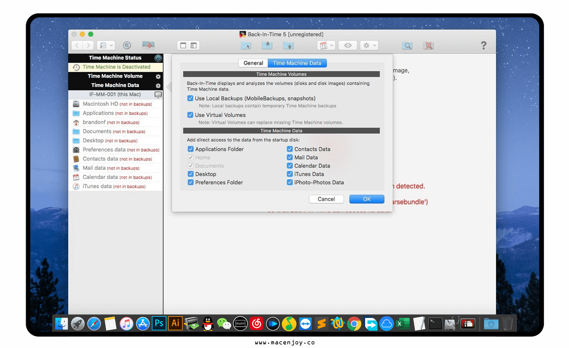This screenshot has height=348, width=569.
Task: Click the down-arrow folder toolbar icon
Action: pos(288,45)
